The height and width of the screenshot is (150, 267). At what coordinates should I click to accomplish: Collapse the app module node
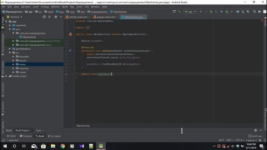[x=6, y=21]
